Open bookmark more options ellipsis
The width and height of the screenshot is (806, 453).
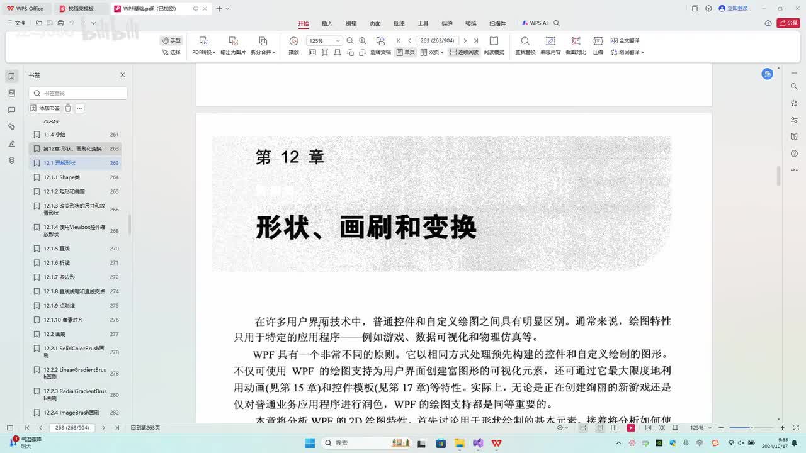(80, 108)
